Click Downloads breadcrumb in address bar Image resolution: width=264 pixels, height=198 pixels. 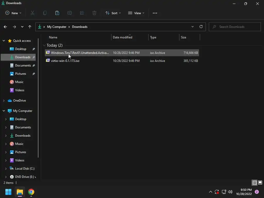pyautogui.click(x=80, y=27)
